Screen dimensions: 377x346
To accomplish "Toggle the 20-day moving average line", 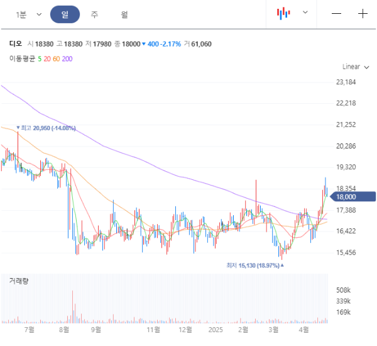I will tap(47, 59).
